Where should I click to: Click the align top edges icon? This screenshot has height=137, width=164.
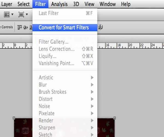pyautogui.click(x=19, y=27)
